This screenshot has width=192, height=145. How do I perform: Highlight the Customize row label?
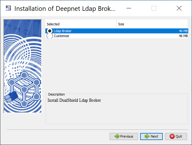(61, 36)
